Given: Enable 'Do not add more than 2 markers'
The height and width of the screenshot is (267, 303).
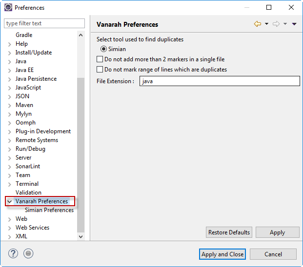Looking at the screenshot, I should tap(100, 59).
